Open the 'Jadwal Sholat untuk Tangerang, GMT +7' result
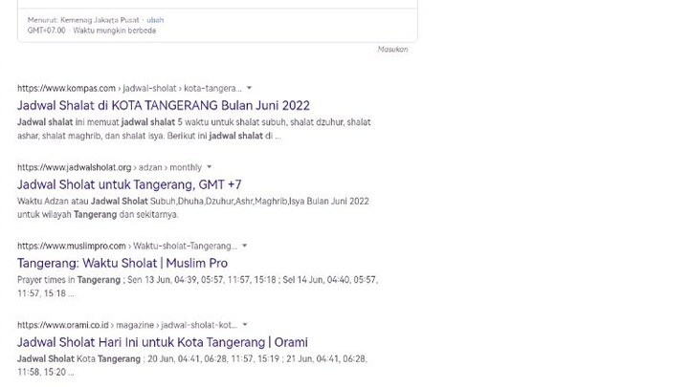Image resolution: width=689 pixels, height=387 pixels. pyautogui.click(x=129, y=184)
